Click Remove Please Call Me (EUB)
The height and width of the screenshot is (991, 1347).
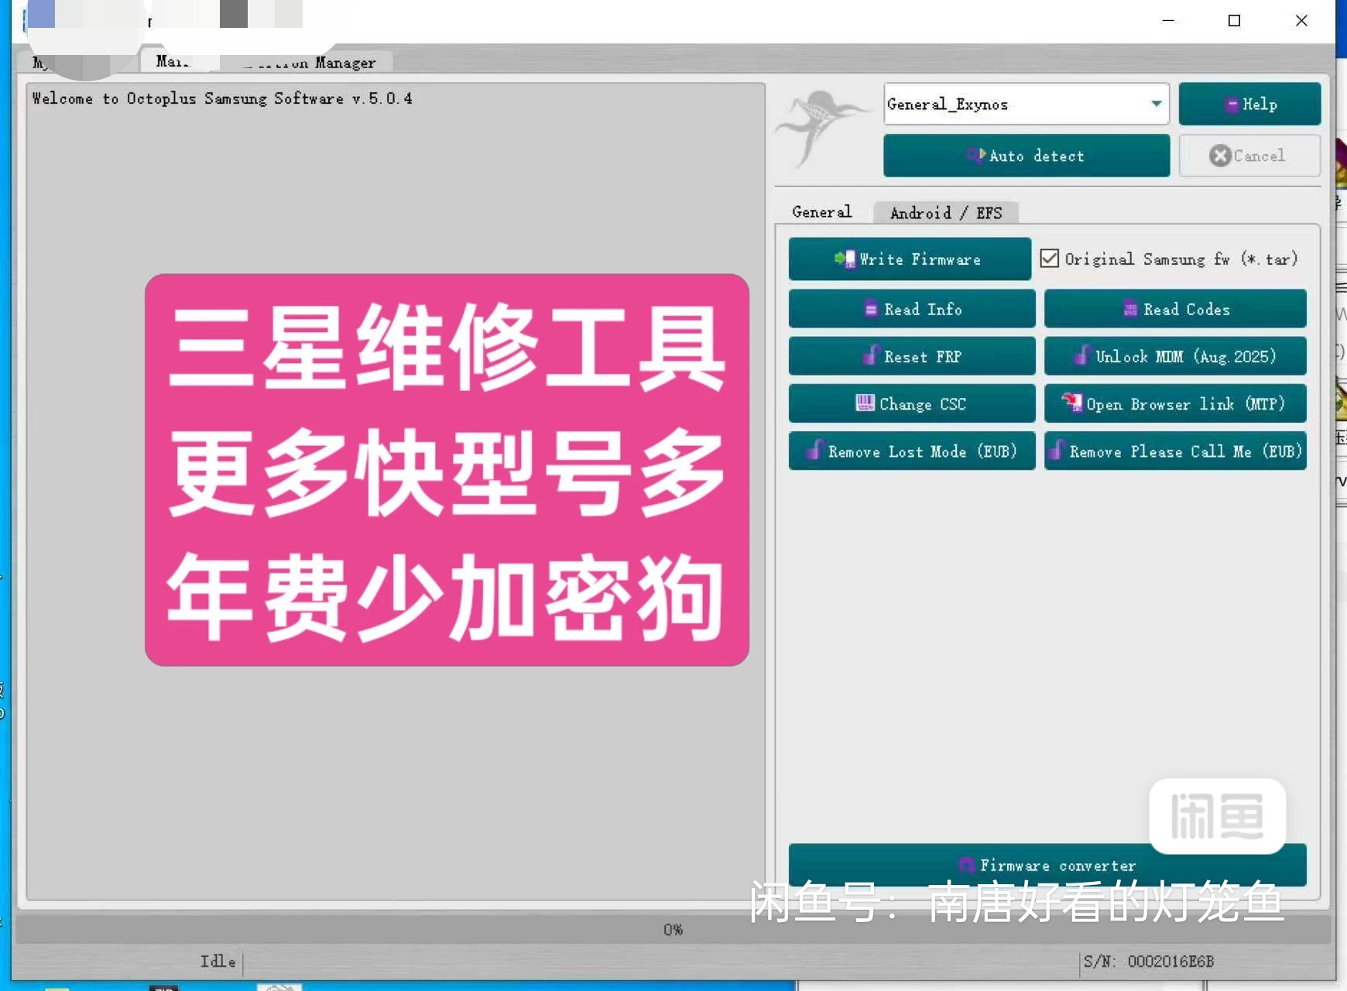1175,451
